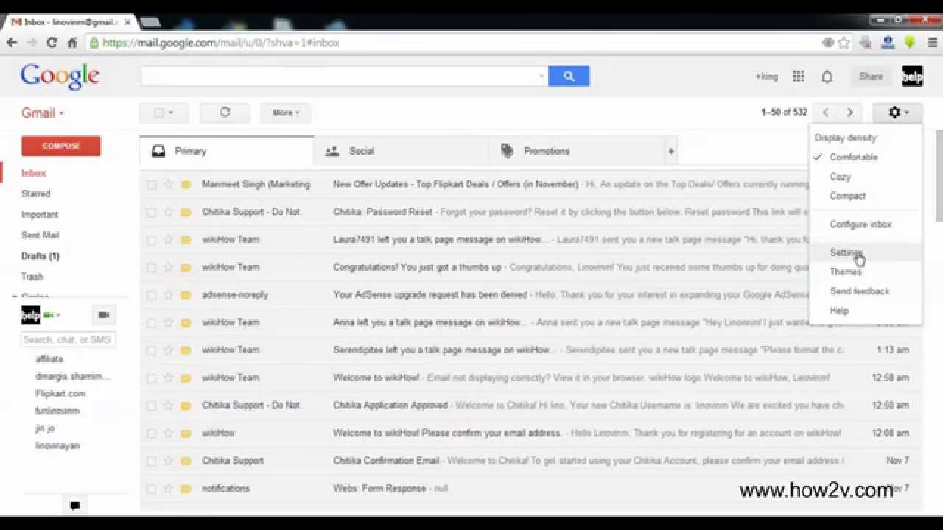This screenshot has width=943, height=530.
Task: Click the browser back arrow
Action: point(12,43)
